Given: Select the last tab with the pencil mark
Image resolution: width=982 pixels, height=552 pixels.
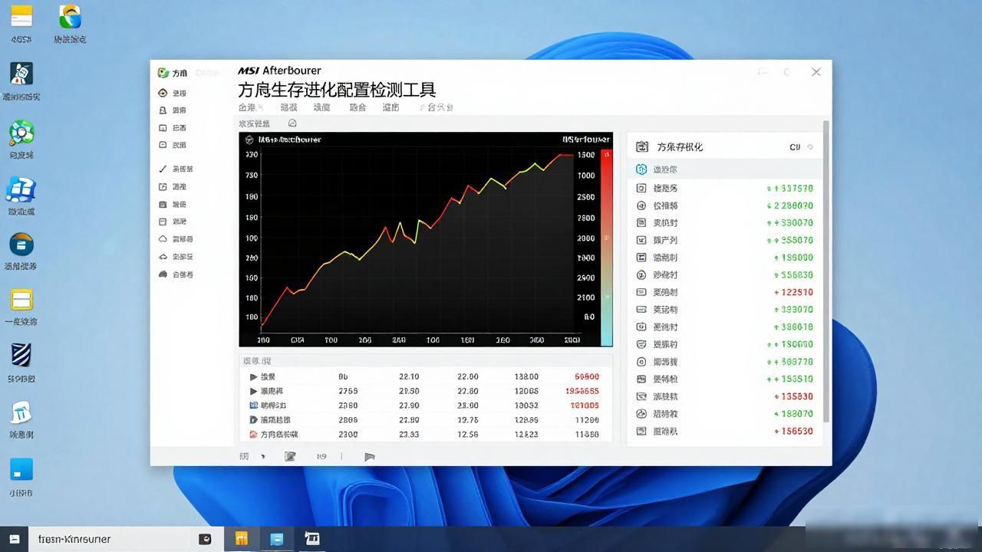Looking at the screenshot, I should click(x=436, y=107).
